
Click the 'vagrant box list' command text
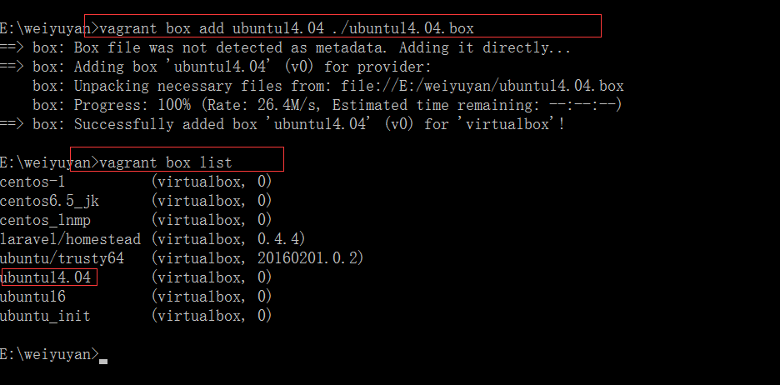(165, 162)
